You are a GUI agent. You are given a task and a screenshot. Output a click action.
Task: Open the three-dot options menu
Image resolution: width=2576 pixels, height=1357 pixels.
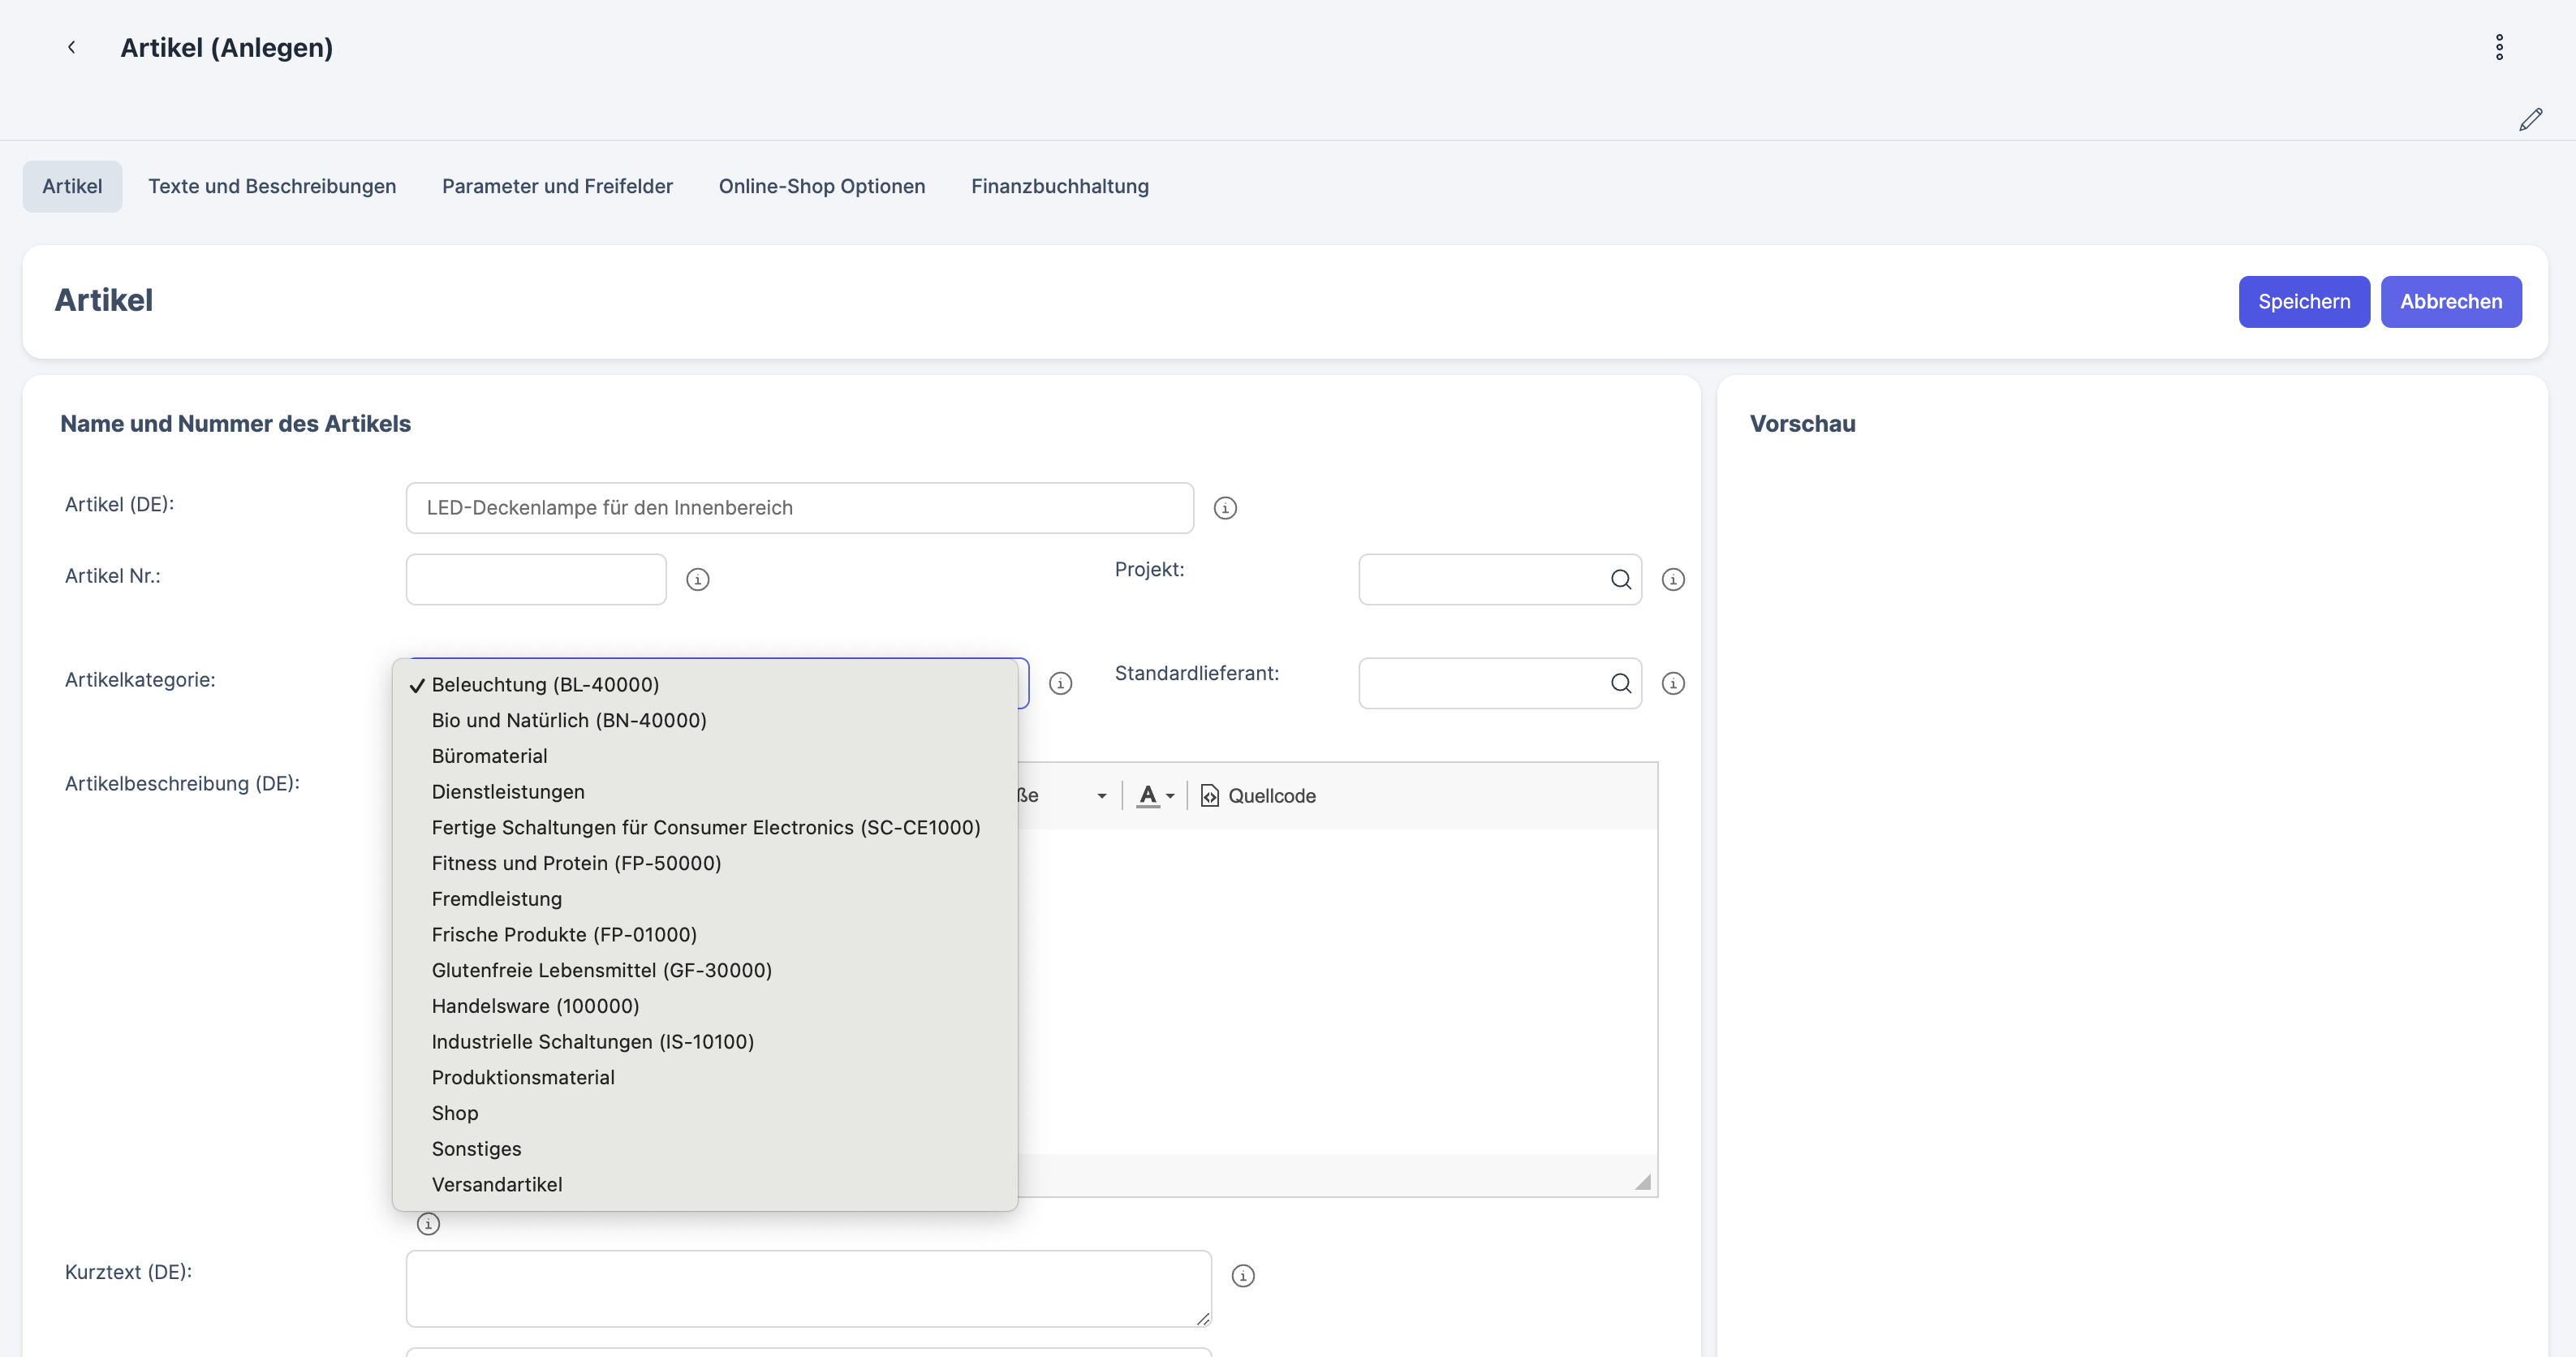coord(2498,47)
